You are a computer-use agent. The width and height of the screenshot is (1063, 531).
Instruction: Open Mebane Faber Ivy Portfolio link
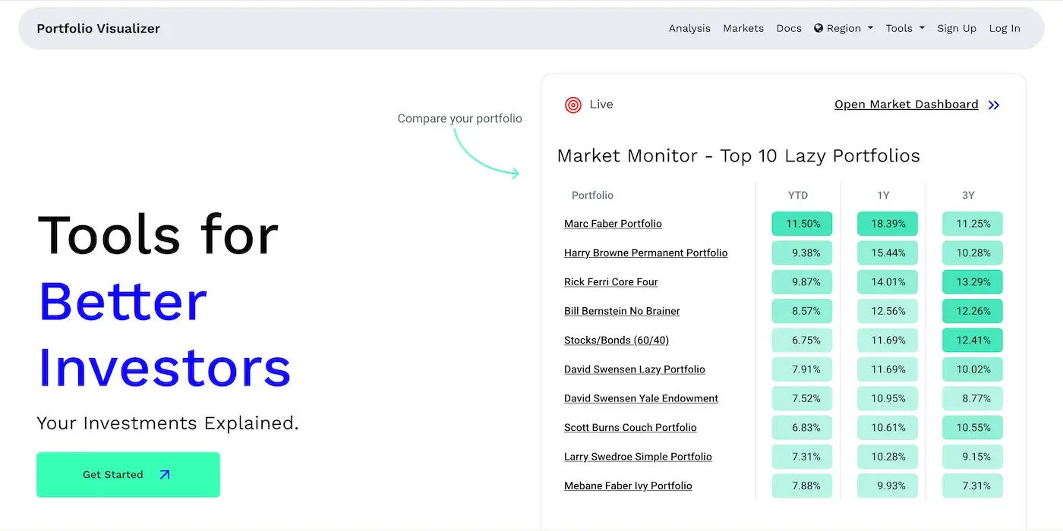(x=628, y=486)
